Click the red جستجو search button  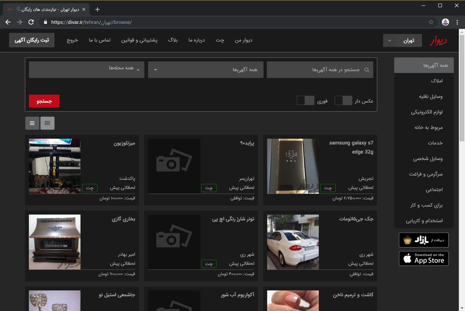coord(44,101)
